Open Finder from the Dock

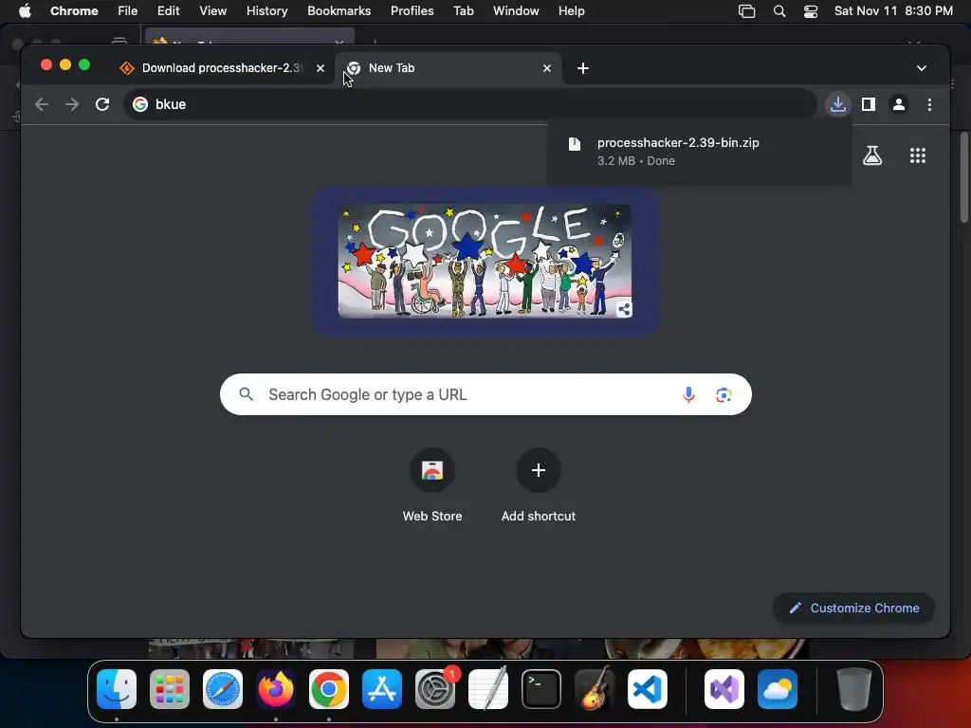tap(117, 689)
